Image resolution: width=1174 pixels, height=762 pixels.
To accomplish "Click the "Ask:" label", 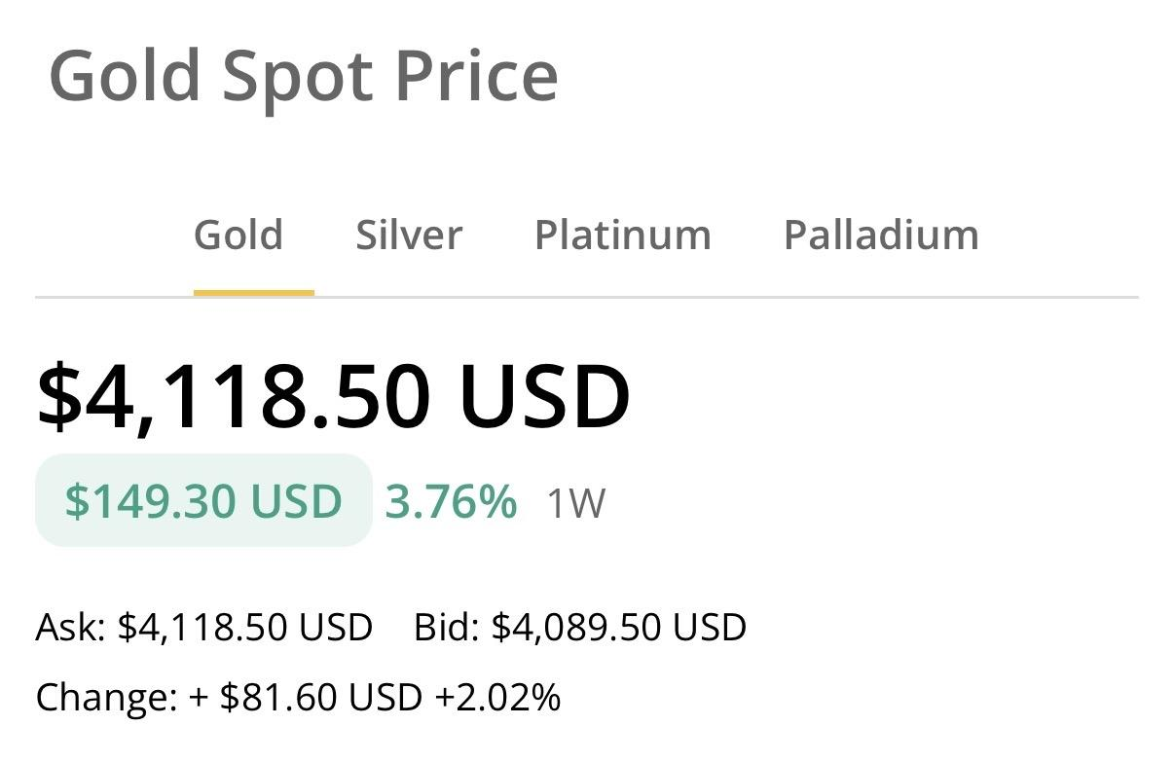I will point(71,627).
